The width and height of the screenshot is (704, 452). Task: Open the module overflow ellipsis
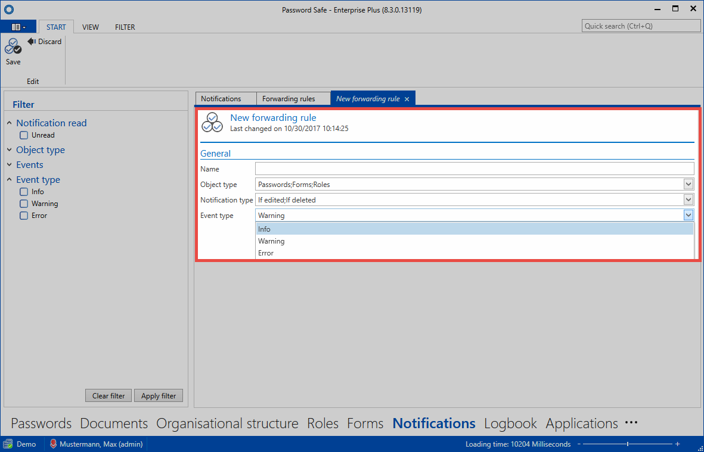pos(631,422)
